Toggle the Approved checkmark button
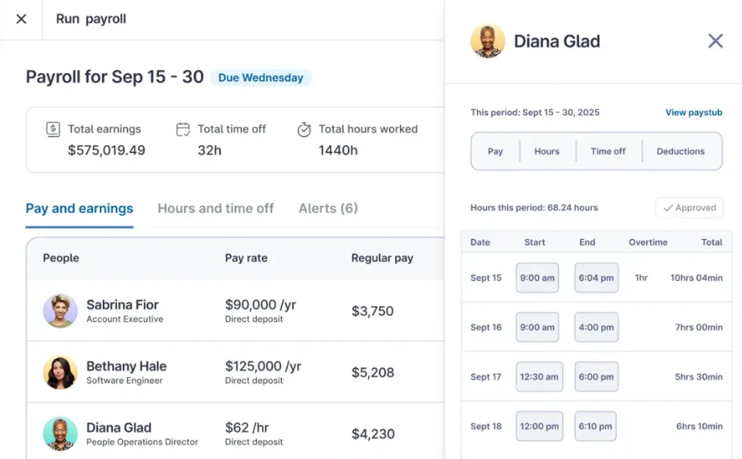The image size is (742, 459). pyautogui.click(x=689, y=208)
